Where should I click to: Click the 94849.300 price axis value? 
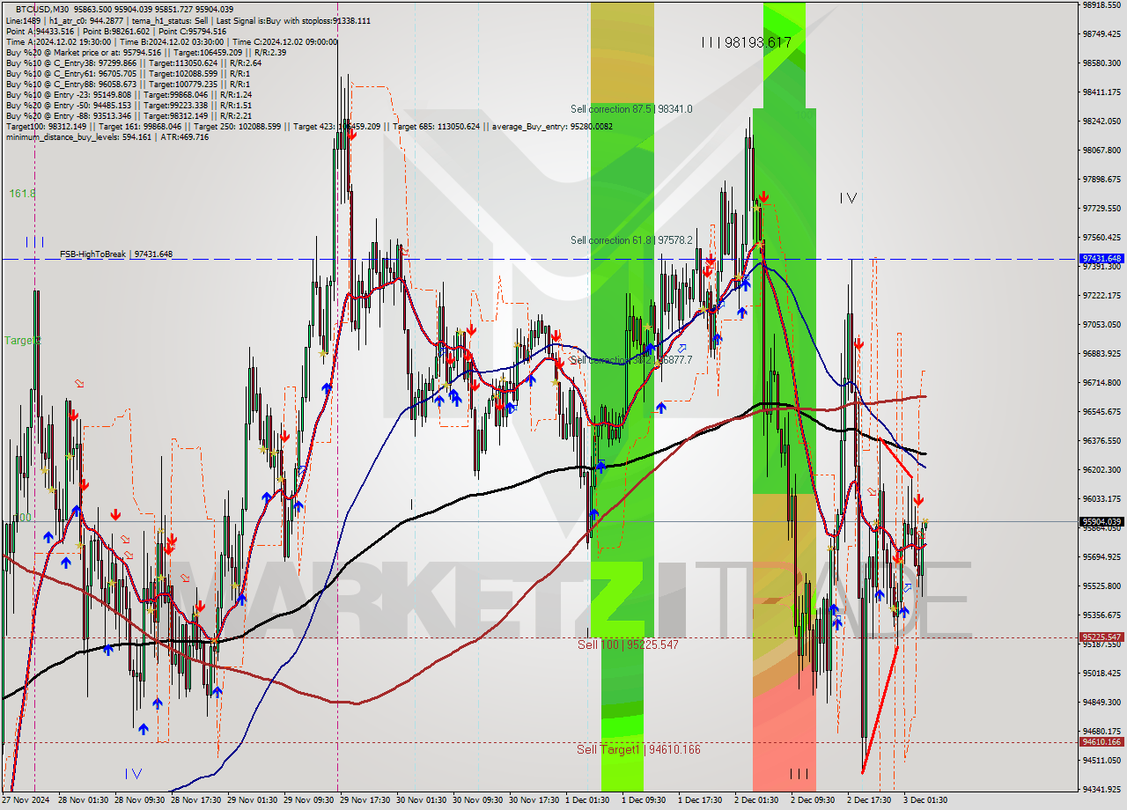point(1101,702)
